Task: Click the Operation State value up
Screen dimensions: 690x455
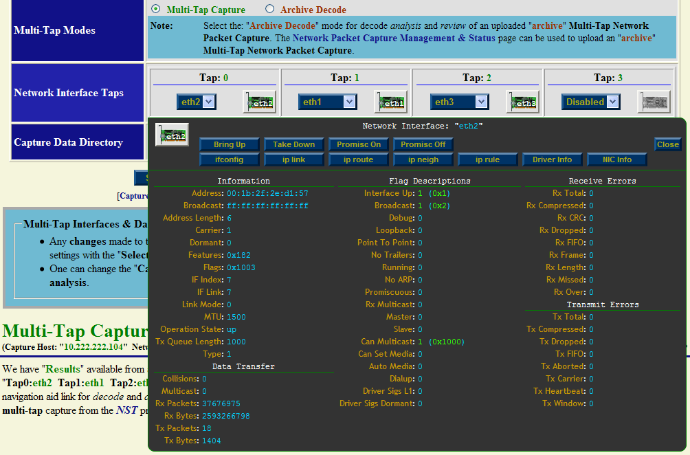Action: pyautogui.click(x=232, y=329)
